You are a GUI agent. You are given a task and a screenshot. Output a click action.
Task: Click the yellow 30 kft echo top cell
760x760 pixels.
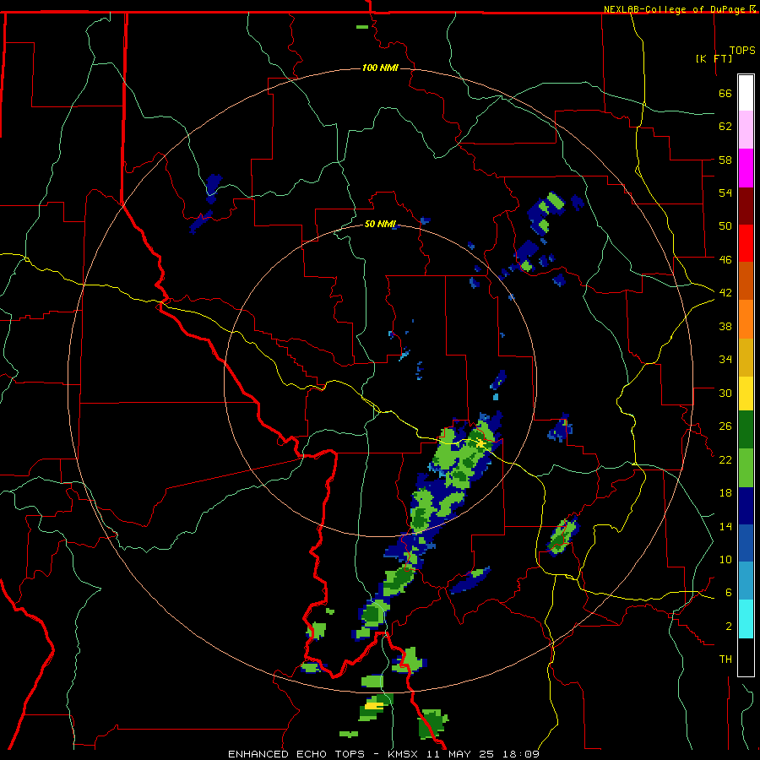tap(372, 706)
